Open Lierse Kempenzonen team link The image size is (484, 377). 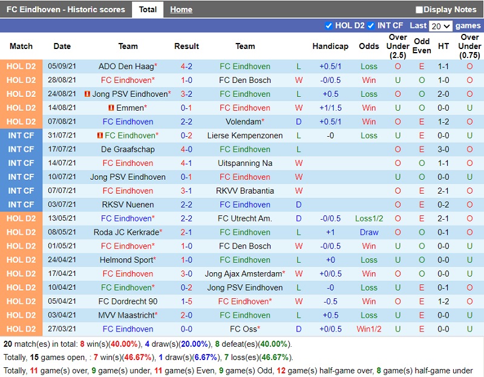(245, 136)
